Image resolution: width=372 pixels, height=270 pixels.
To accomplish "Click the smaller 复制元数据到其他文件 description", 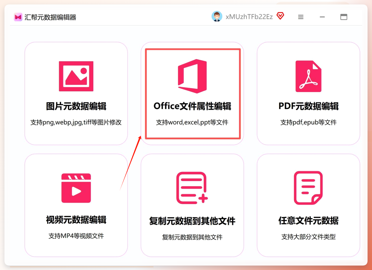I will click(192, 237).
